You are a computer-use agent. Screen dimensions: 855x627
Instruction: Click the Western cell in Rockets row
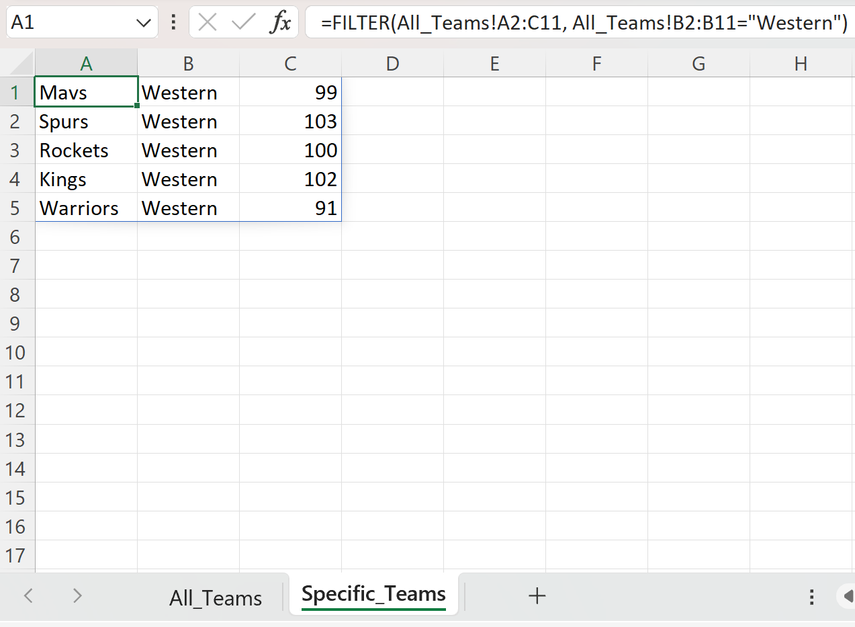point(188,150)
